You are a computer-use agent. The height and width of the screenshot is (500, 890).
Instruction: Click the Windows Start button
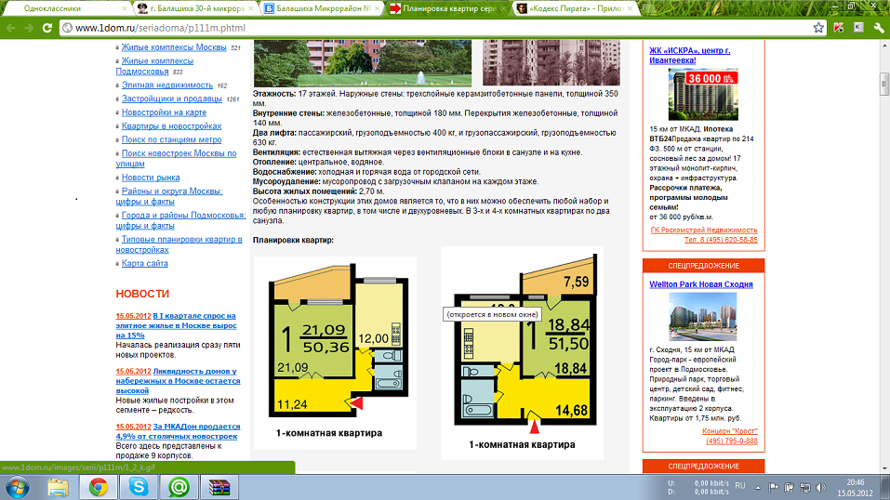18,486
